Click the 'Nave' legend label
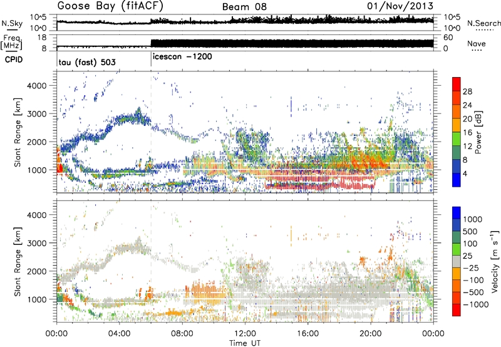 coord(476,44)
